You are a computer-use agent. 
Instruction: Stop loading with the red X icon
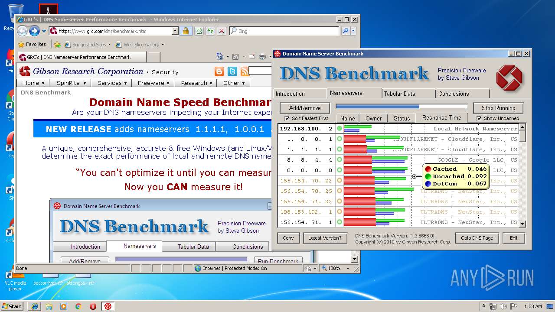coord(222,31)
